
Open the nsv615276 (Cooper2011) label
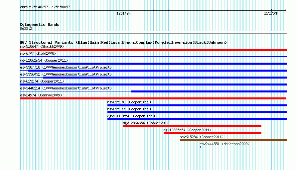tap(129, 102)
